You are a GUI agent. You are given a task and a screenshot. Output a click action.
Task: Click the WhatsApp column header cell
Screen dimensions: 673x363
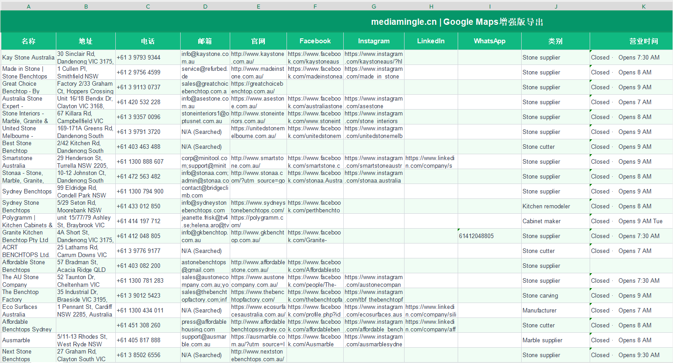(x=490, y=41)
